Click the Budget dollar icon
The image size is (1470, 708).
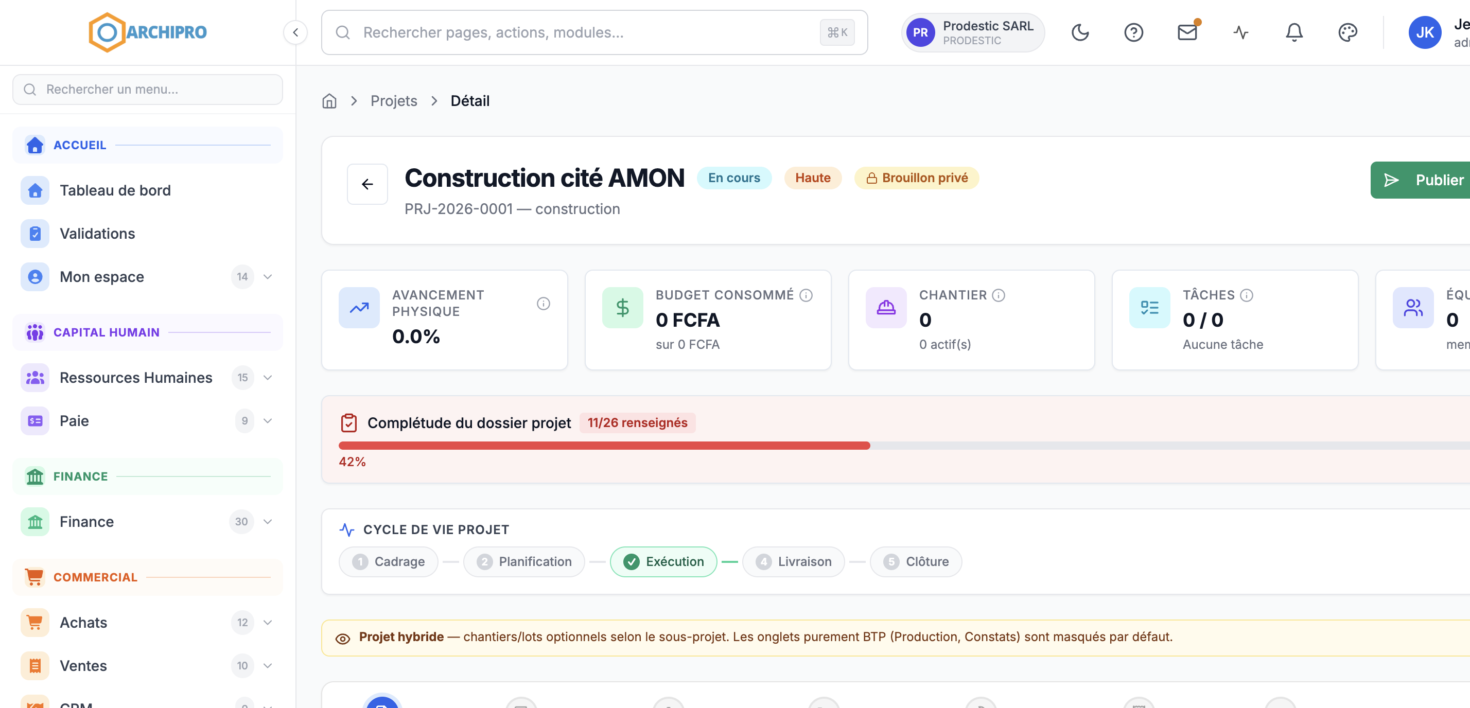click(x=622, y=308)
